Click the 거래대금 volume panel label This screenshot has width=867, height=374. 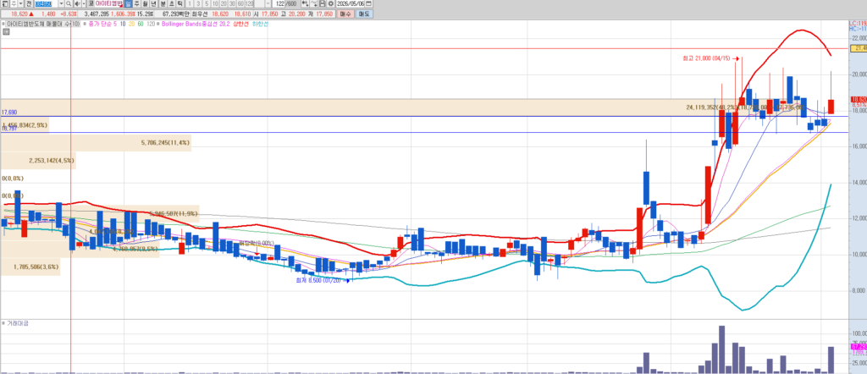click(x=18, y=323)
